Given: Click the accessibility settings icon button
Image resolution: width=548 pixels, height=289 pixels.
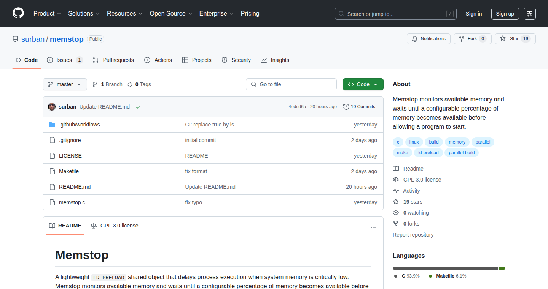Looking at the screenshot, I should (x=530, y=14).
